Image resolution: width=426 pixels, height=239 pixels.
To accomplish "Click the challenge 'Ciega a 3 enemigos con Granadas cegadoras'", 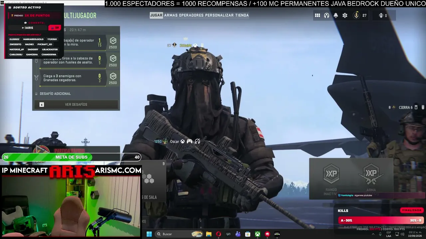I will point(62,78).
